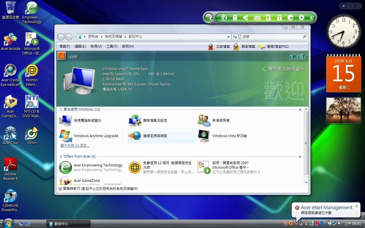Click the 加密檔案 toolbar button
The width and height of the screenshot is (365, 228).
coord(219,47)
